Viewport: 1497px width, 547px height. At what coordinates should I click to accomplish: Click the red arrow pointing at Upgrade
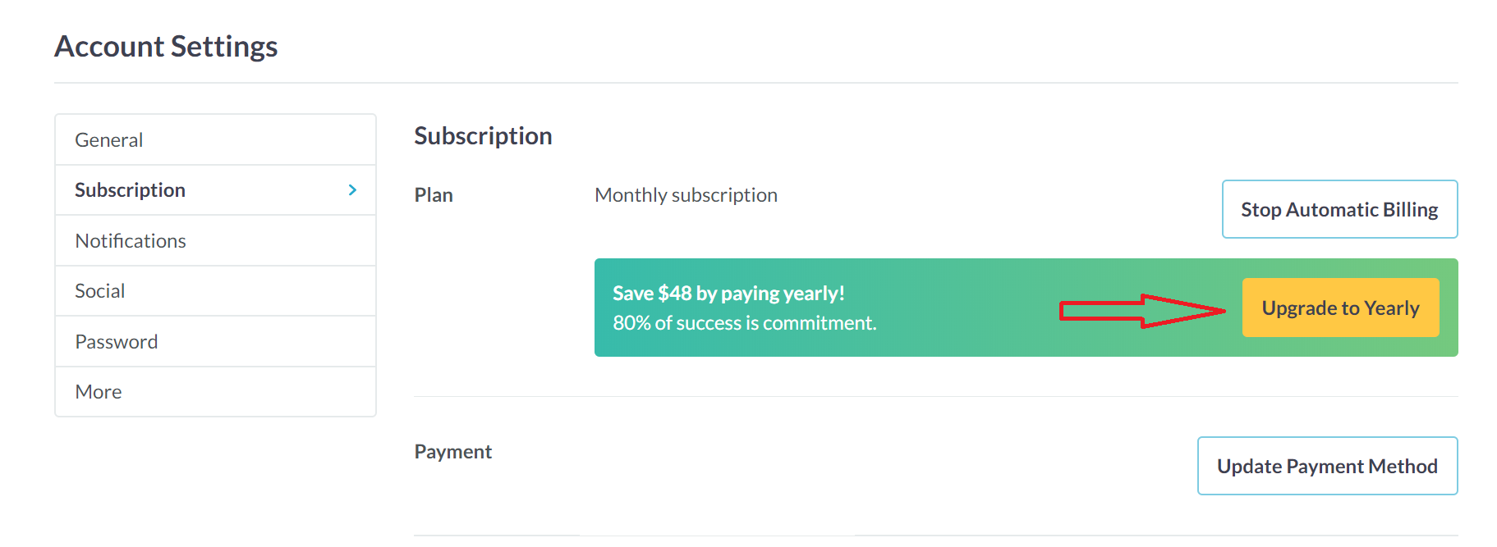coord(1141,311)
